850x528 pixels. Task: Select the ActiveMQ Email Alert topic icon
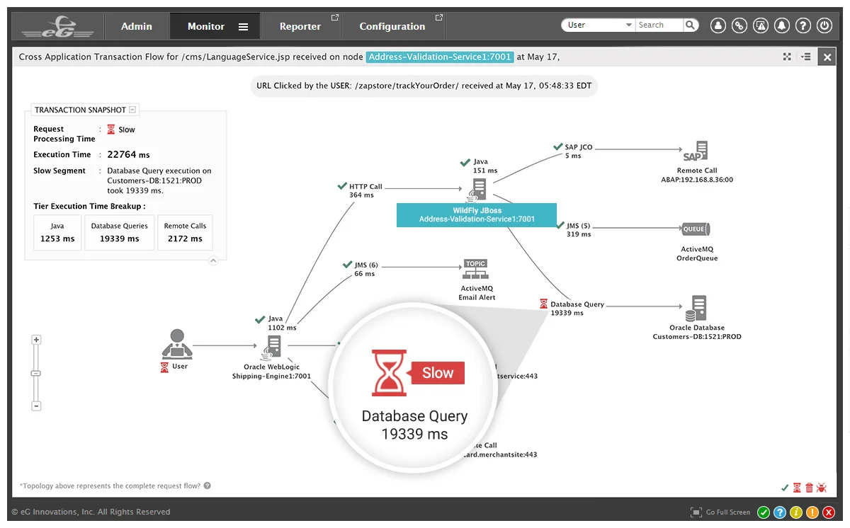tap(476, 270)
